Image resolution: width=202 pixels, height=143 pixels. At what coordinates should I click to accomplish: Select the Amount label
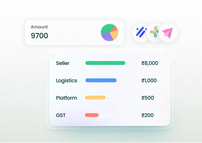[x=39, y=27]
